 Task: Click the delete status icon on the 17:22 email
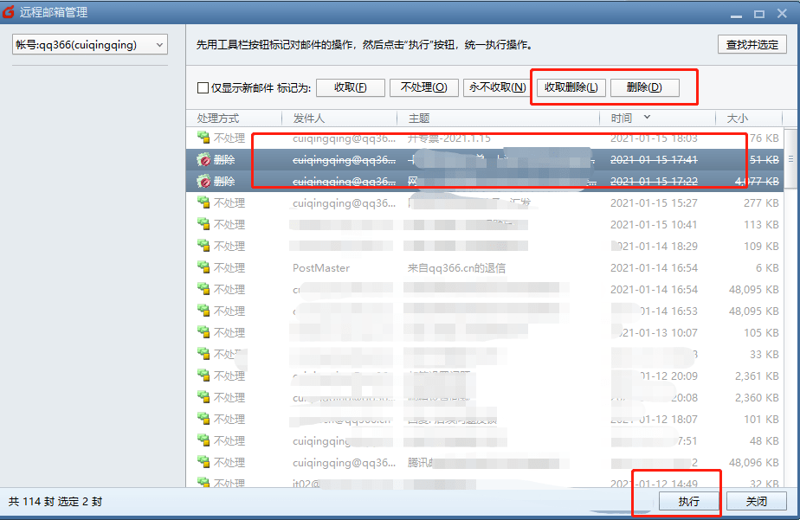coord(203,182)
